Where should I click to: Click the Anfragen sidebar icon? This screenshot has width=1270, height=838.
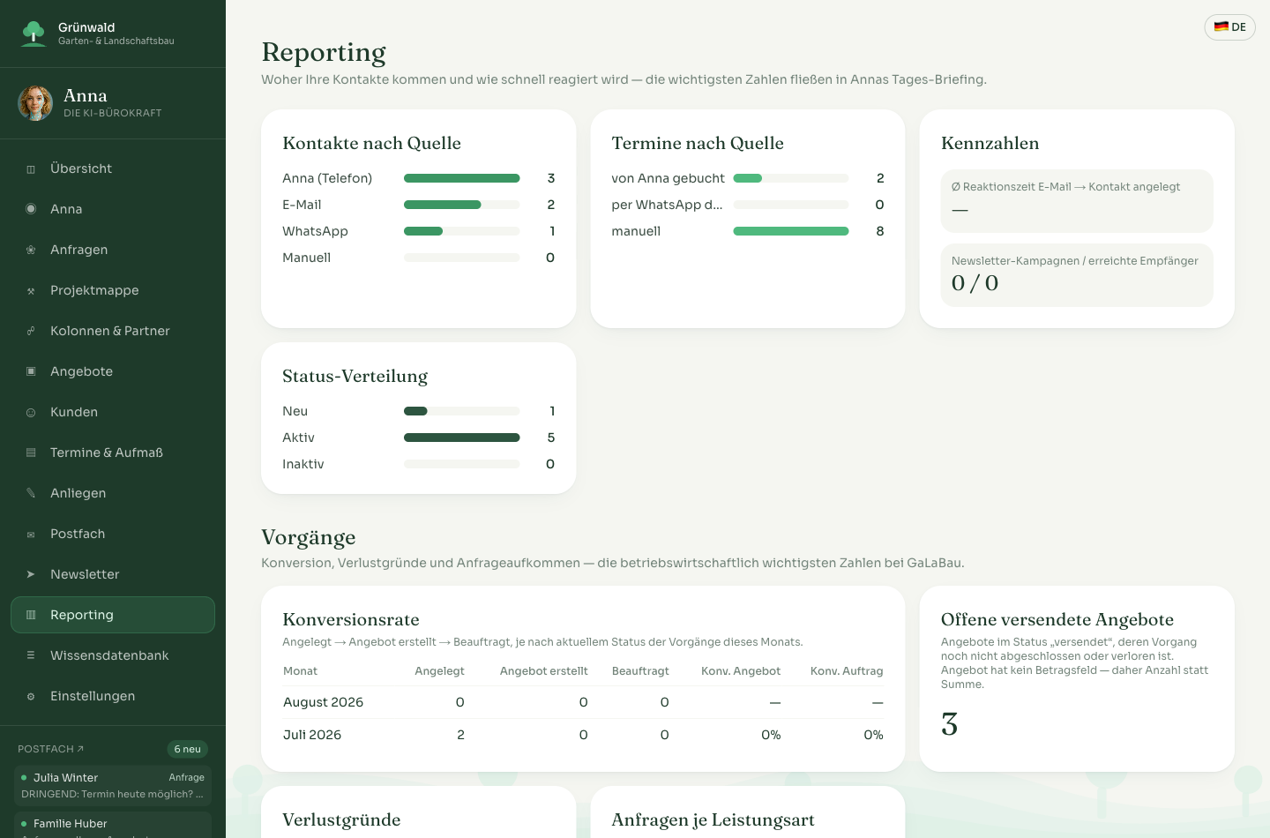click(31, 250)
